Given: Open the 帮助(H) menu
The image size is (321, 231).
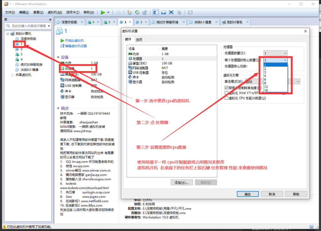Looking at the screenshot, I should click(89, 13).
